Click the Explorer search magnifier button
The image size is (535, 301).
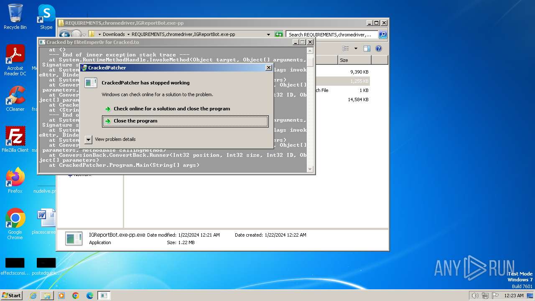[382, 35]
